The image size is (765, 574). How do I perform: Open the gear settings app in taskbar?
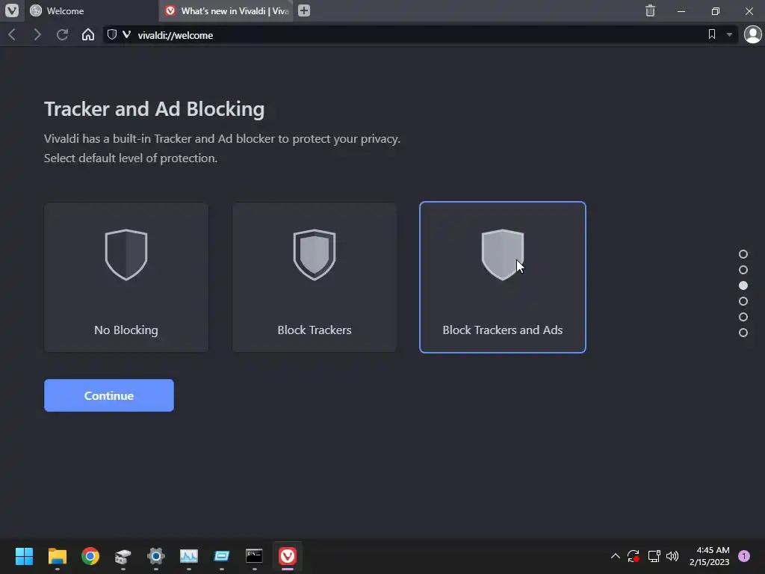(156, 556)
